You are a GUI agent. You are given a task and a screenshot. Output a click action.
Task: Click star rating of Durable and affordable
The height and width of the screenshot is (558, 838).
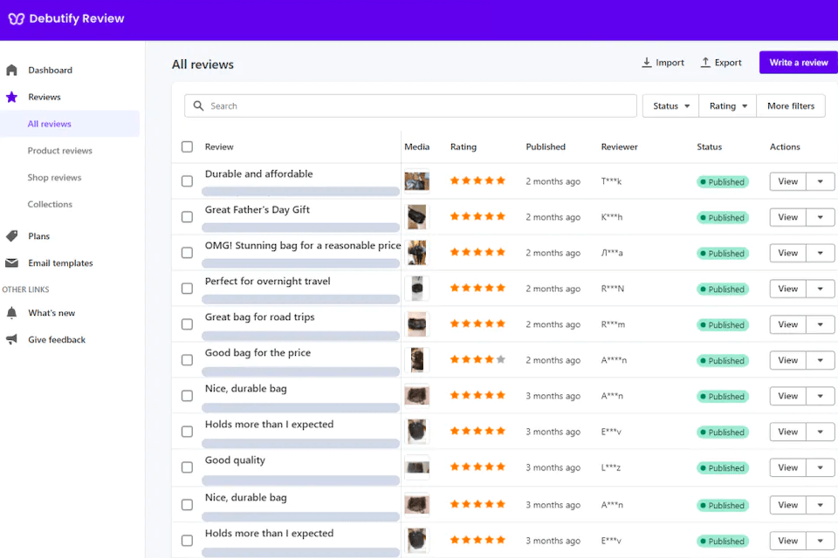click(x=477, y=180)
